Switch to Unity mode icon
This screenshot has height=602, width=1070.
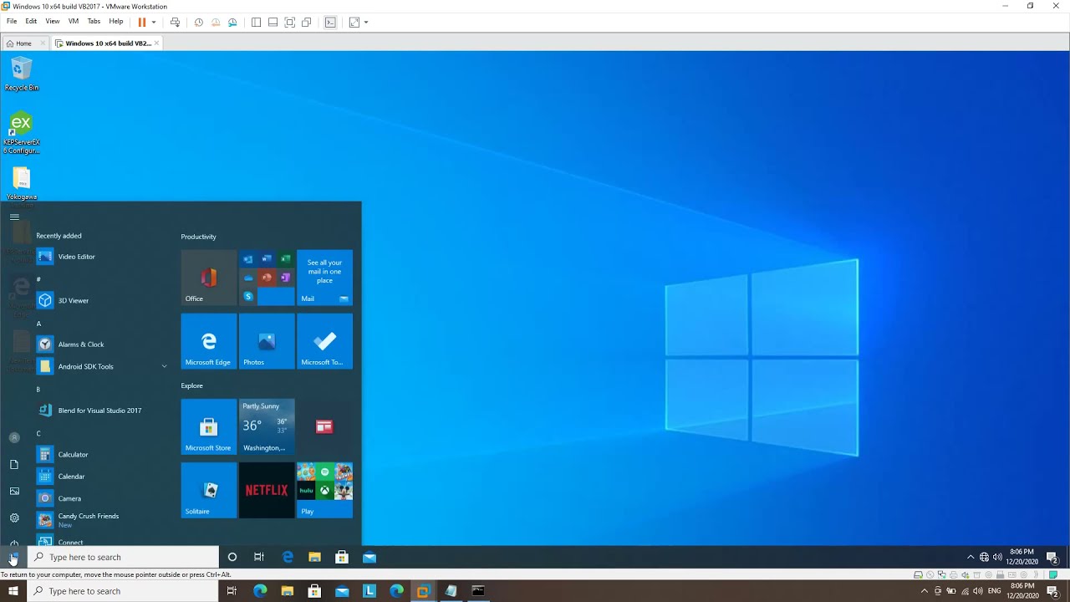point(307,22)
